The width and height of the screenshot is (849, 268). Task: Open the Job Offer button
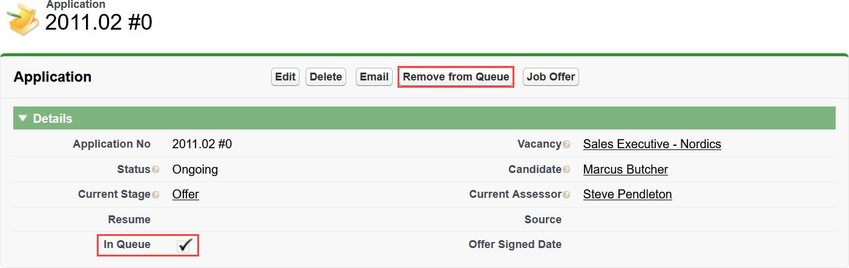[551, 77]
